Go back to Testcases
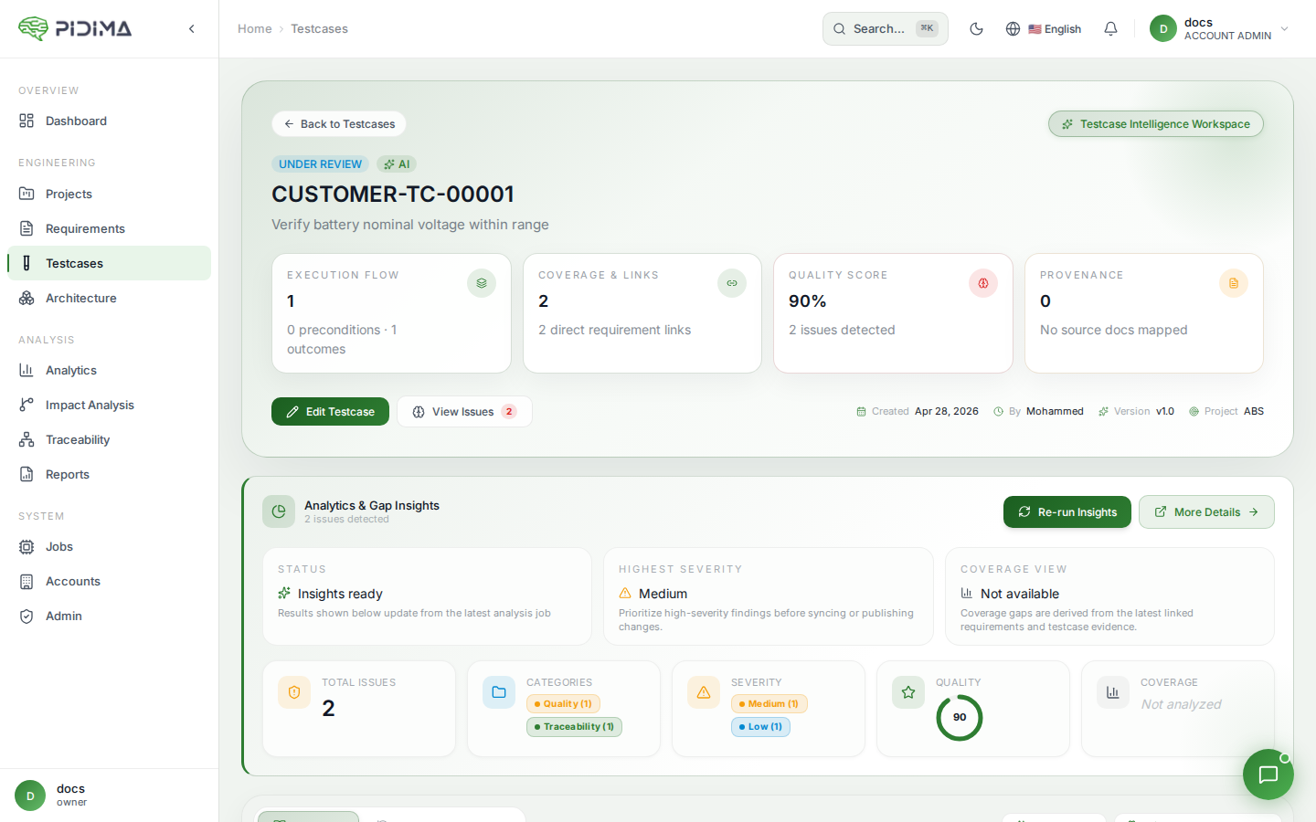This screenshot has height=822, width=1316. coord(339,123)
